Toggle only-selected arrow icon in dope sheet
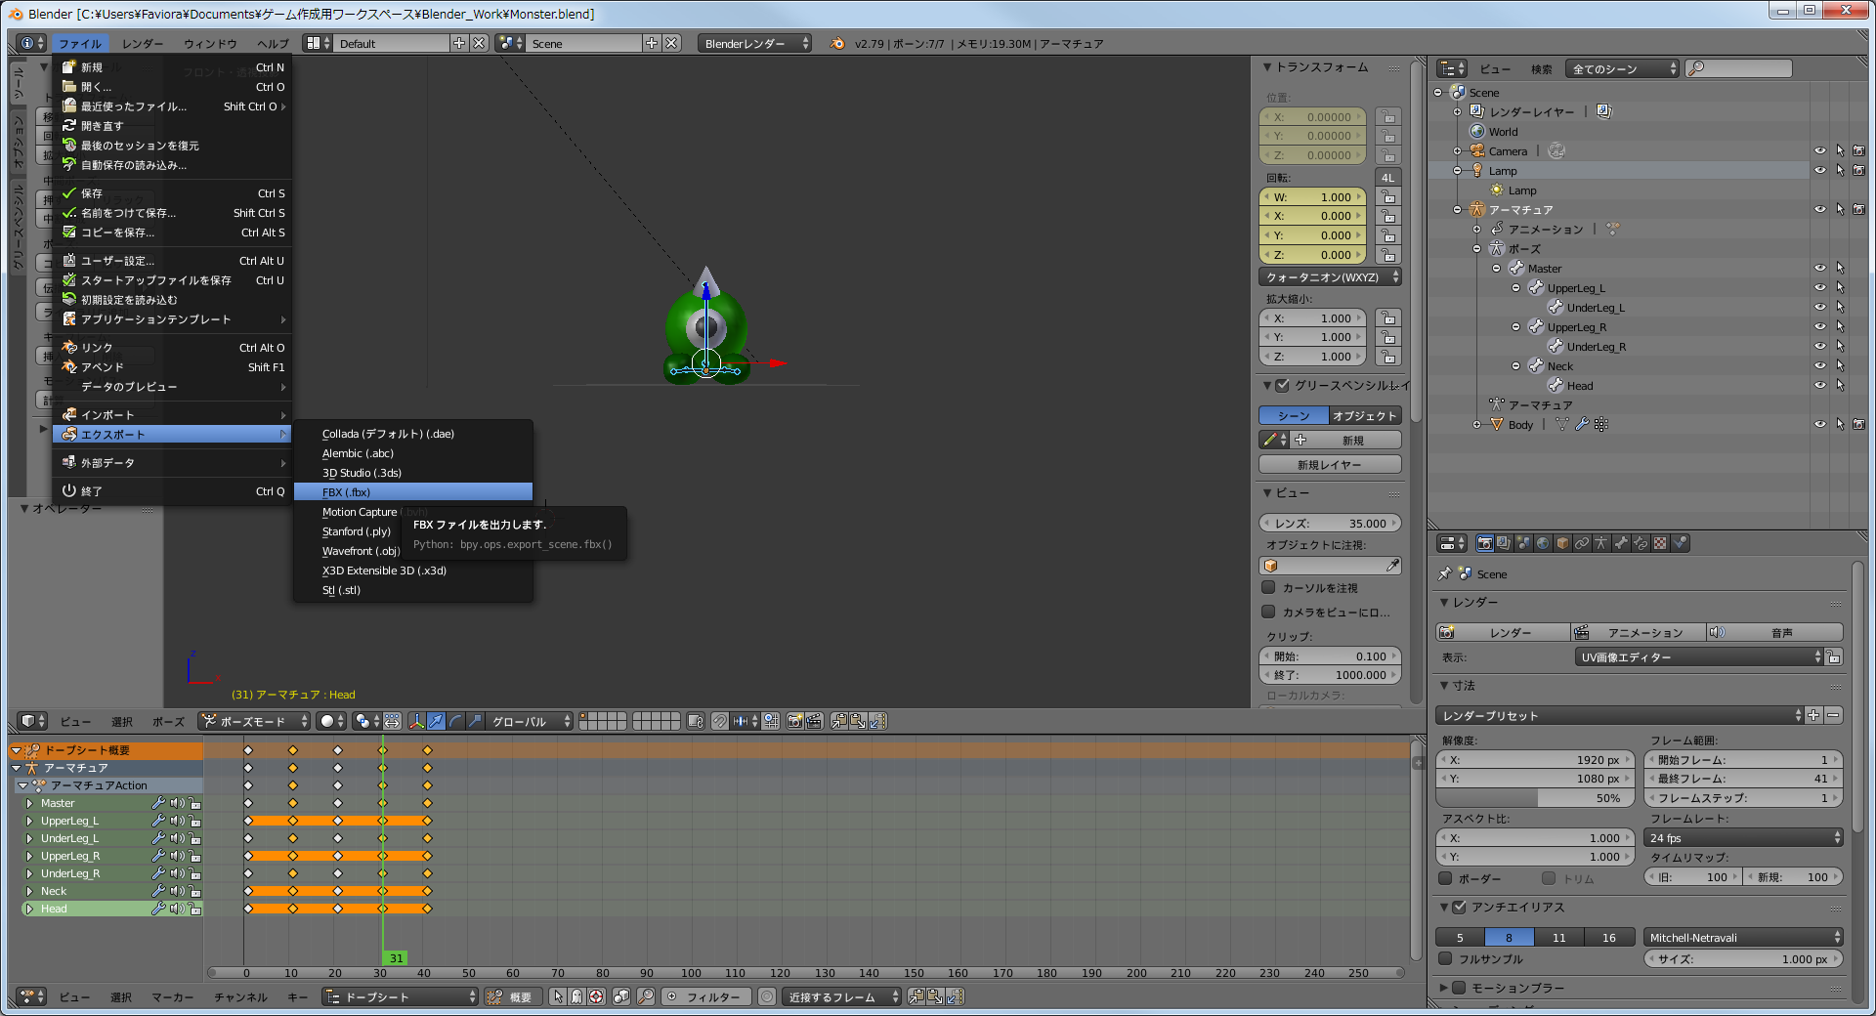 point(557,996)
